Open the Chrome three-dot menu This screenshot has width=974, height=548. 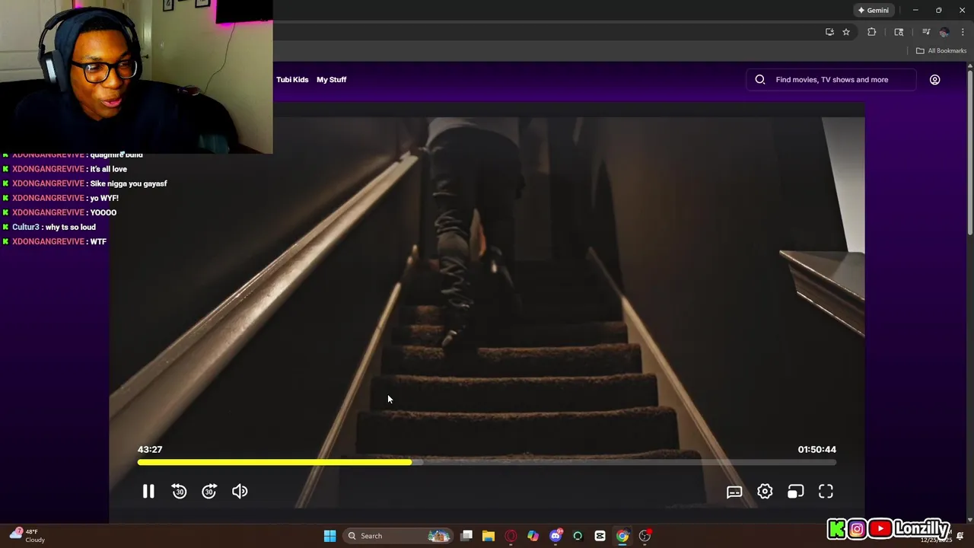(963, 32)
